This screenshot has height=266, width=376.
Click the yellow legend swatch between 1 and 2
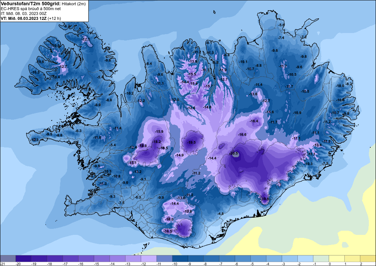pos(352,258)
